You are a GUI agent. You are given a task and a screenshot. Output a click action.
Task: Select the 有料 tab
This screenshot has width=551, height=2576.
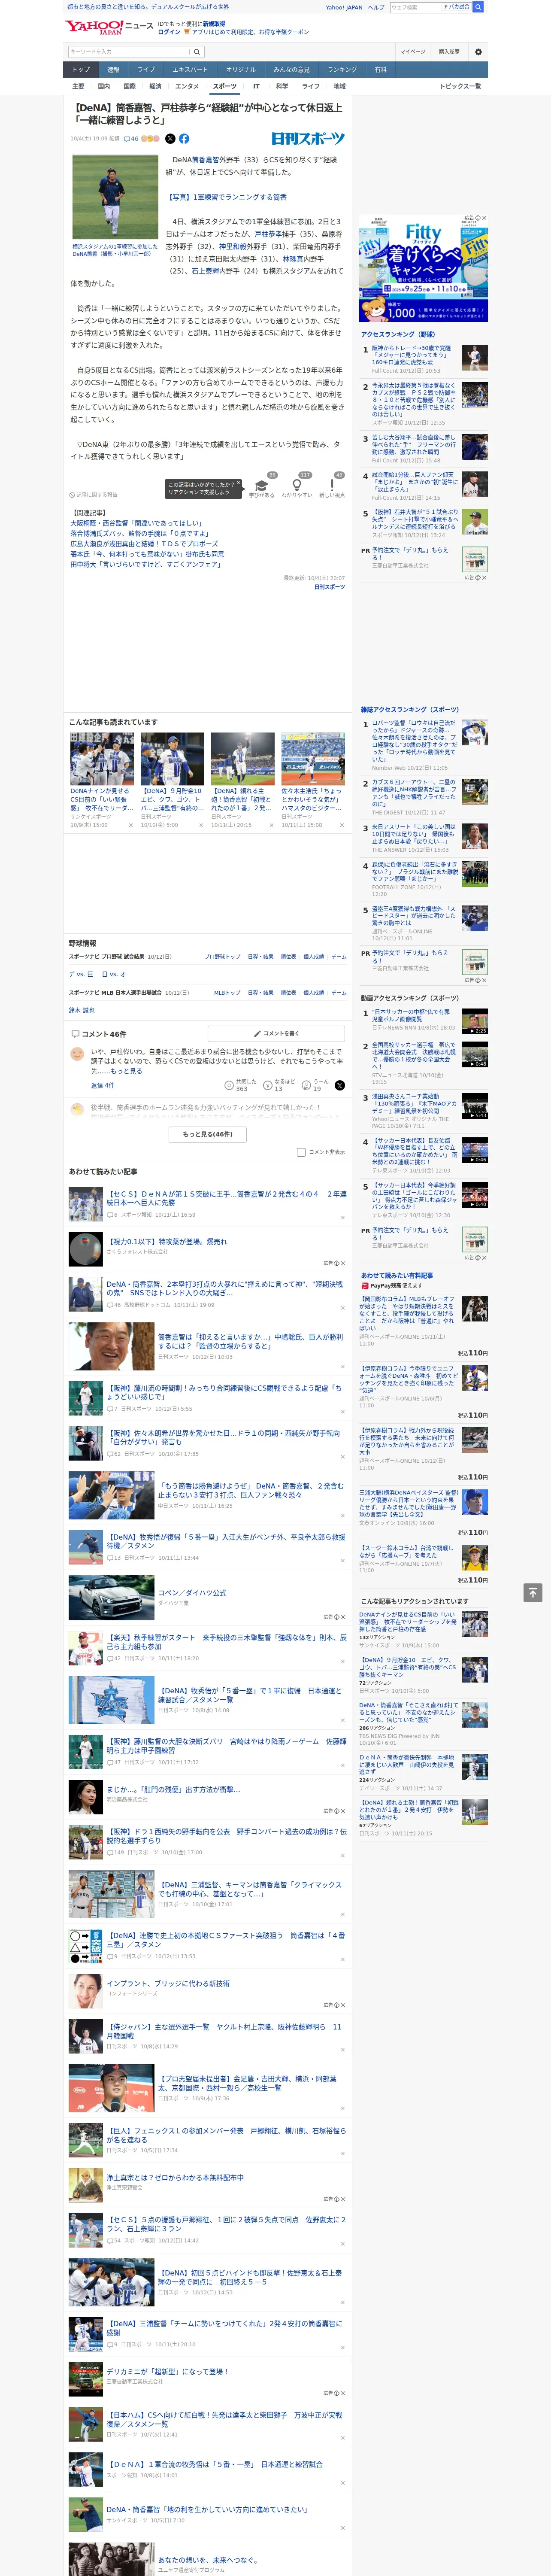(x=381, y=70)
